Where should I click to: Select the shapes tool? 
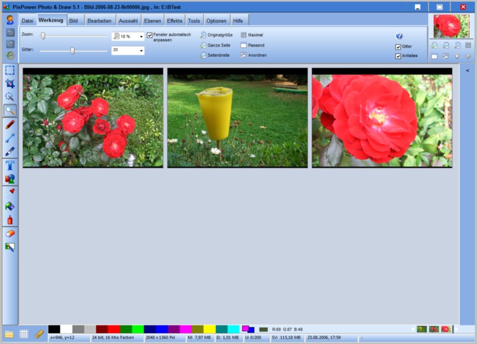click(x=10, y=179)
